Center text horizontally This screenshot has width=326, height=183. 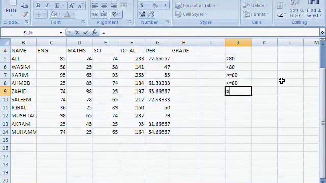pyautogui.click(x=104, y=5)
